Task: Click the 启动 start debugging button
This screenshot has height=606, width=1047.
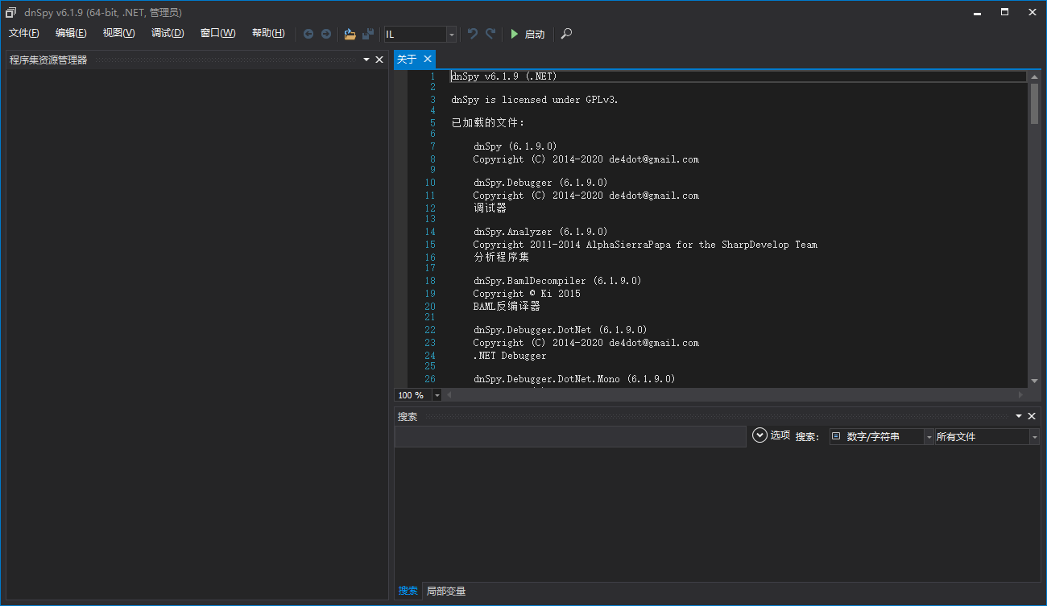Action: 528,34
